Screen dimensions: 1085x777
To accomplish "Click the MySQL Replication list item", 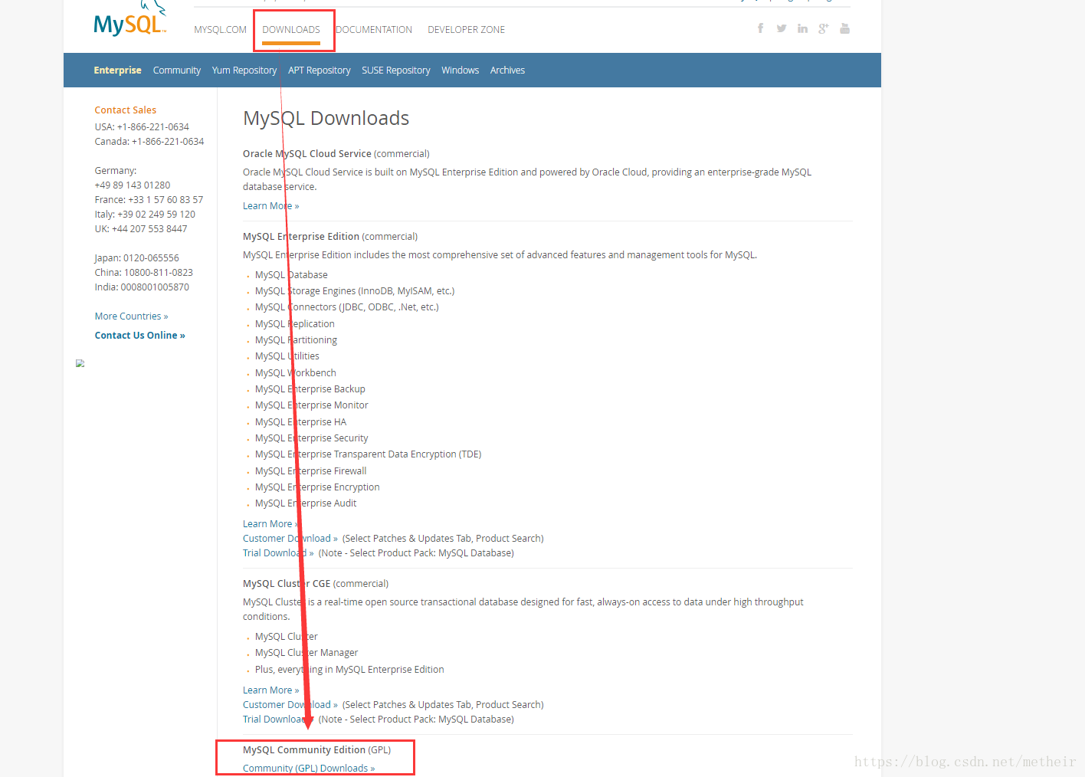I will click(295, 324).
